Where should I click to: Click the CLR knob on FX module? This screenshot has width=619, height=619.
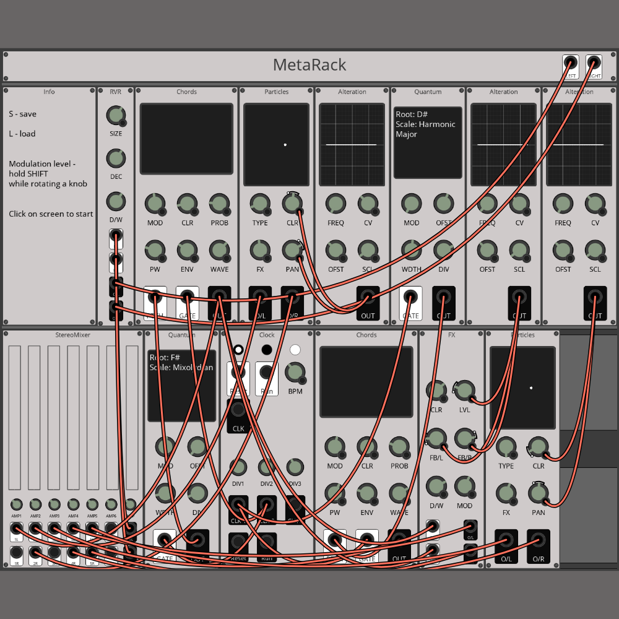[436, 391]
